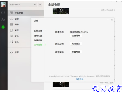Click the magnifier search icon
This screenshot has height=97, width=124.
point(35,4)
